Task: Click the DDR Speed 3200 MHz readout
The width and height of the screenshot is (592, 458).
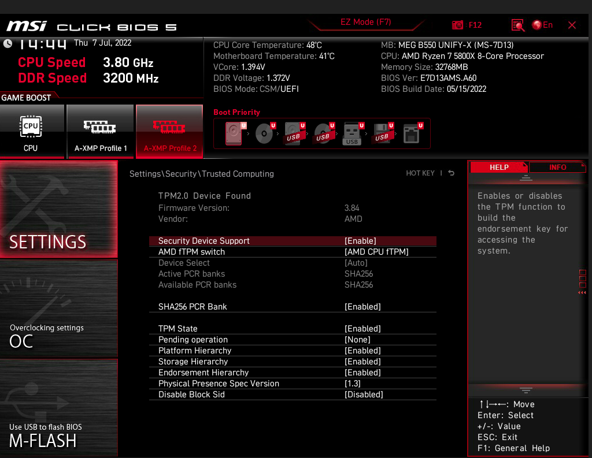Action: 88,78
